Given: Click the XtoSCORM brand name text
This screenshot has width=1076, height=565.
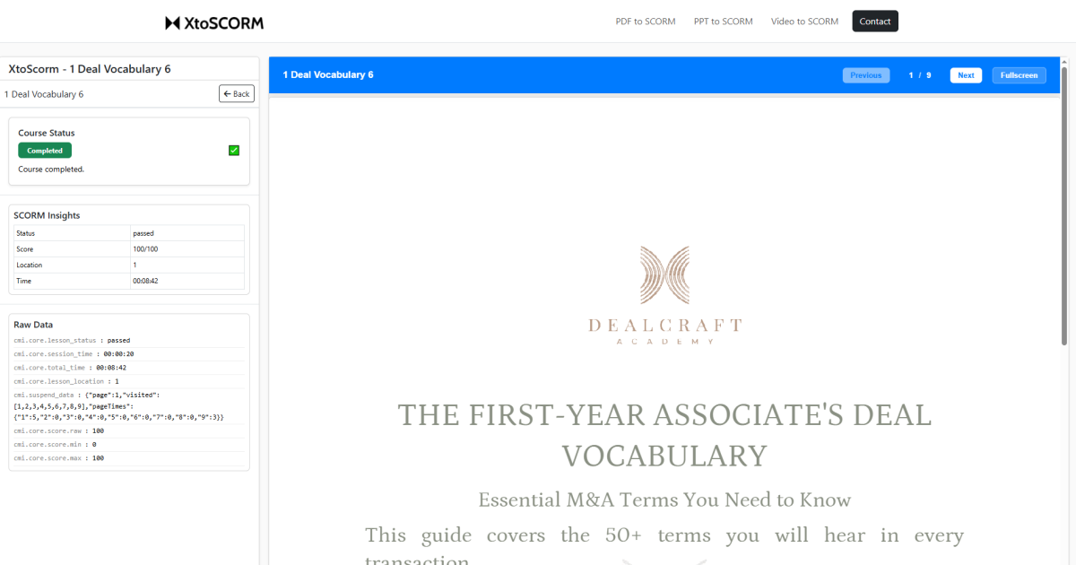Looking at the screenshot, I should [223, 22].
